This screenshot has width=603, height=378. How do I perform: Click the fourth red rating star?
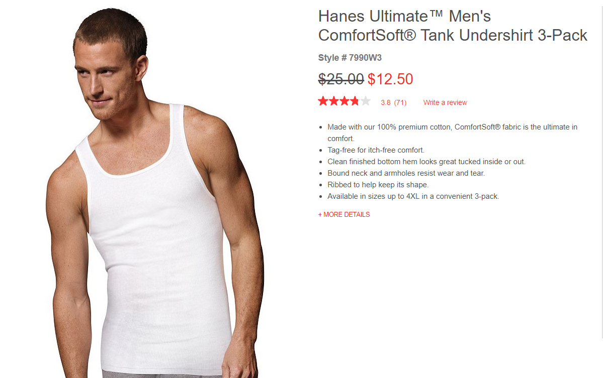pyautogui.click(x=355, y=101)
